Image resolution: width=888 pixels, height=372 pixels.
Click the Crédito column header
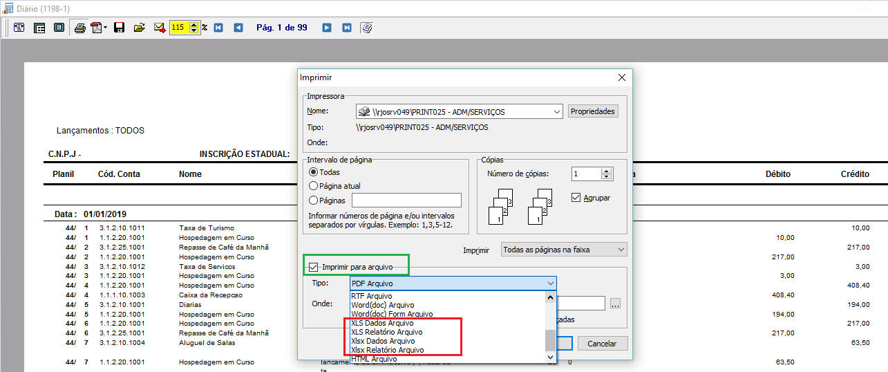coord(855,174)
